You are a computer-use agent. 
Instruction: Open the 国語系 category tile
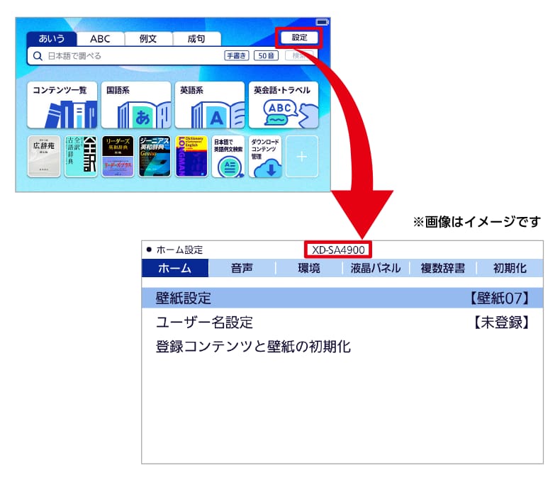point(136,105)
